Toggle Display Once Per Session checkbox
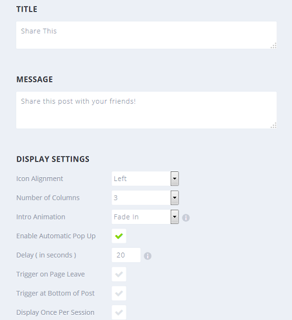Viewport: 292px width, 320px height. pos(119,312)
